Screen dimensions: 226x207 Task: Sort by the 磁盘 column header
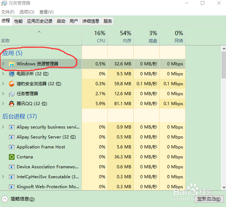(x=147, y=37)
